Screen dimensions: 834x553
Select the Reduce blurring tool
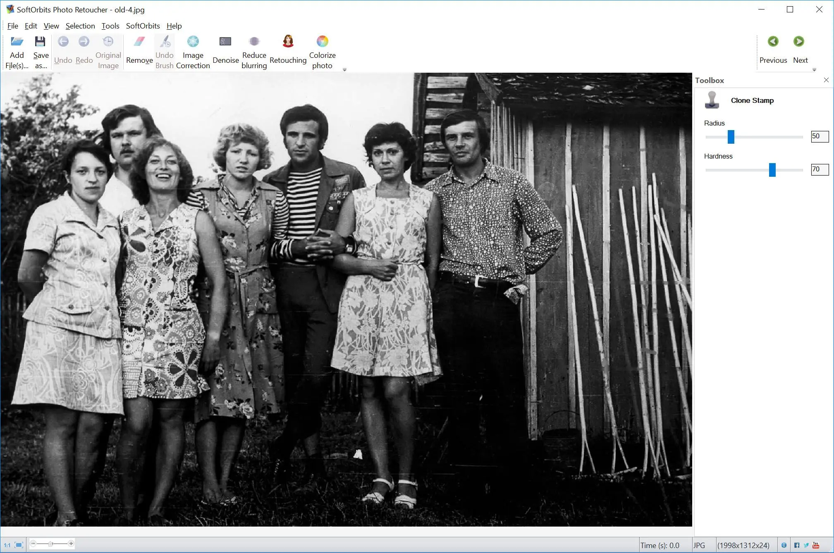[x=254, y=52]
